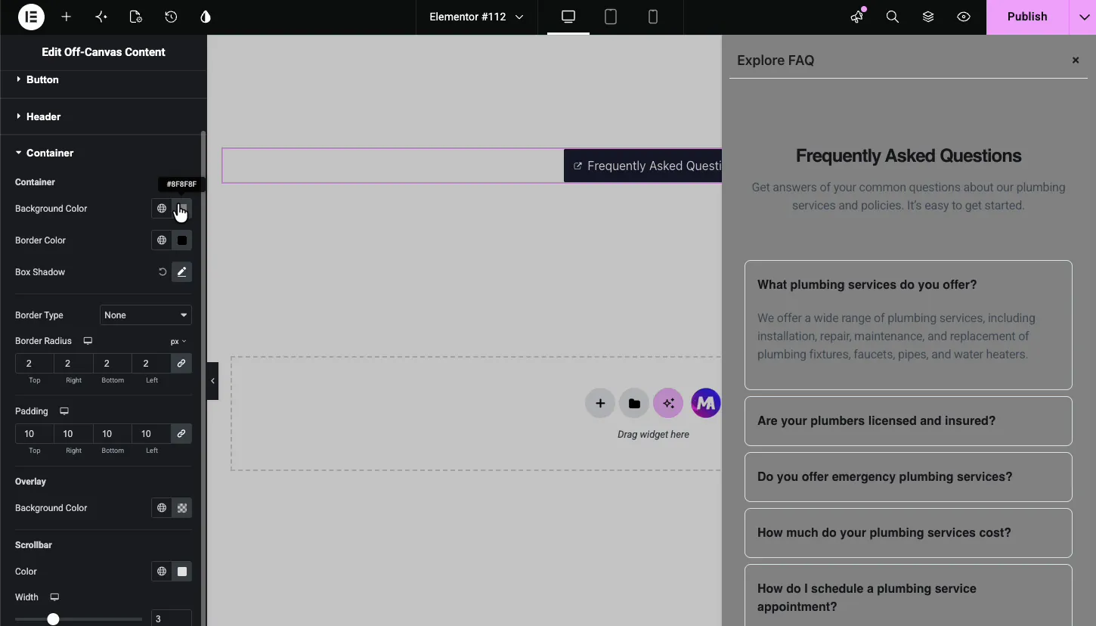Open the Elementor #112 document dropdown
The width and height of the screenshot is (1096, 626).
(x=476, y=17)
